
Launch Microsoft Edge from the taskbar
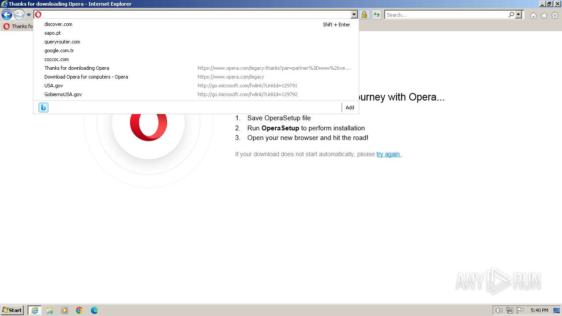[94, 310]
